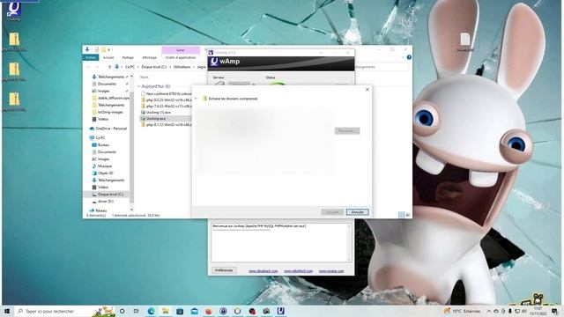
Task: Open the notification center in the taskbar
Action: (554, 311)
